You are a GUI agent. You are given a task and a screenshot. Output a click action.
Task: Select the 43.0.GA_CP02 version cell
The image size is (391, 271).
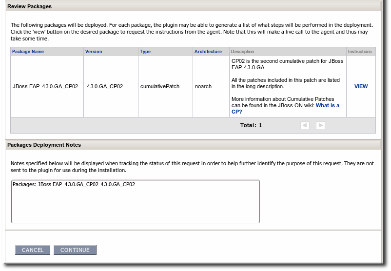(105, 86)
